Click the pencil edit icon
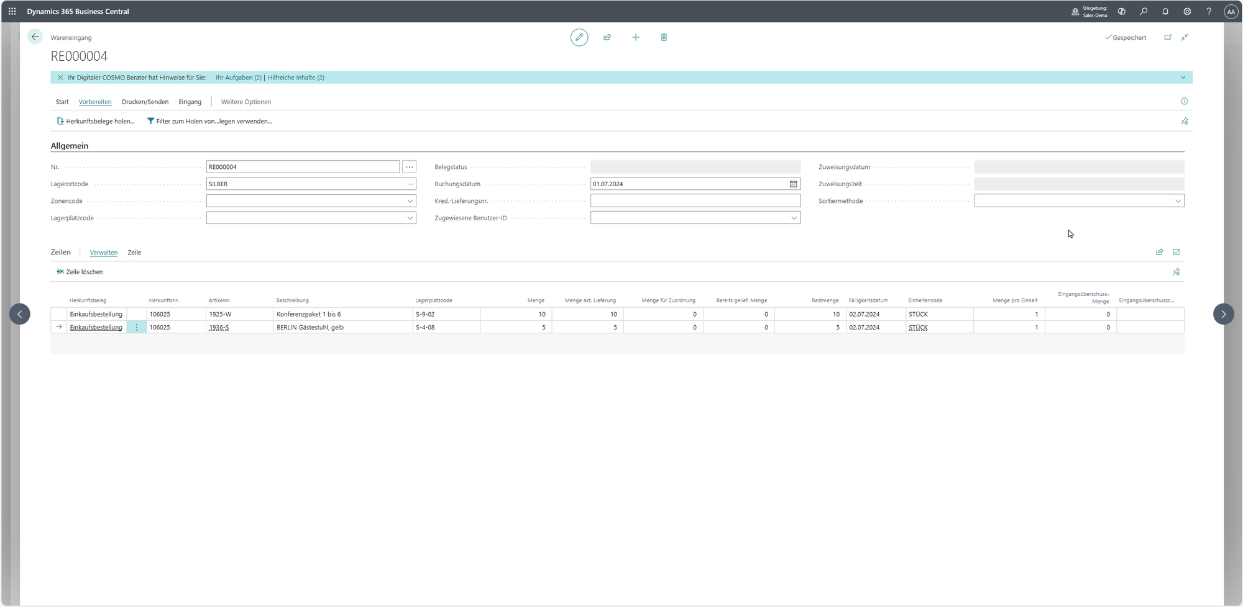Screen dimensions: 1243x607 [579, 37]
